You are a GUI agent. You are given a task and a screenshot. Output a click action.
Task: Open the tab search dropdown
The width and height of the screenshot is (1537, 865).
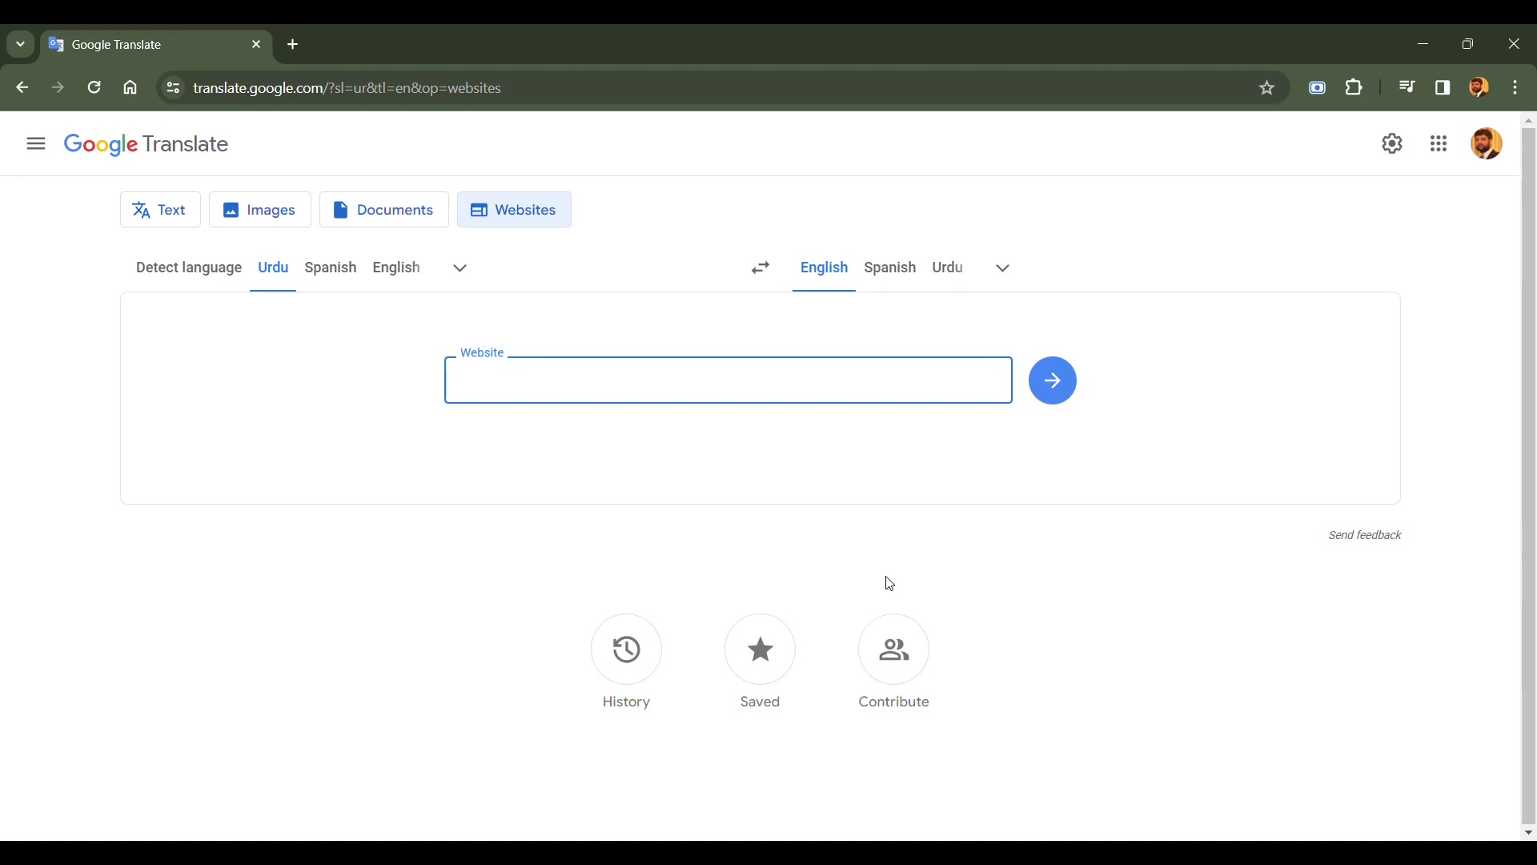tap(19, 44)
